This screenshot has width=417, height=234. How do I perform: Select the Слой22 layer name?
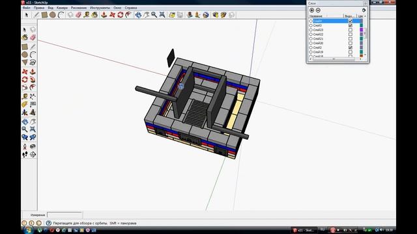point(318,34)
